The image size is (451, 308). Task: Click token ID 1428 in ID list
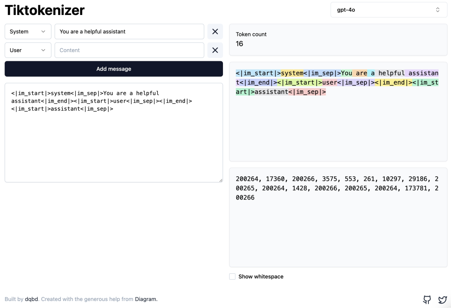click(x=300, y=188)
